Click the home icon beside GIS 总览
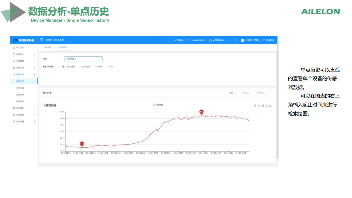 point(14,47)
